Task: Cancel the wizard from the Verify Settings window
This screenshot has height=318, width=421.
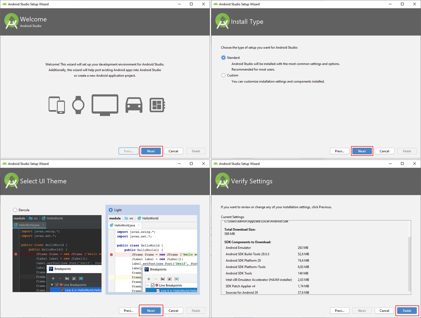Action: [x=385, y=311]
